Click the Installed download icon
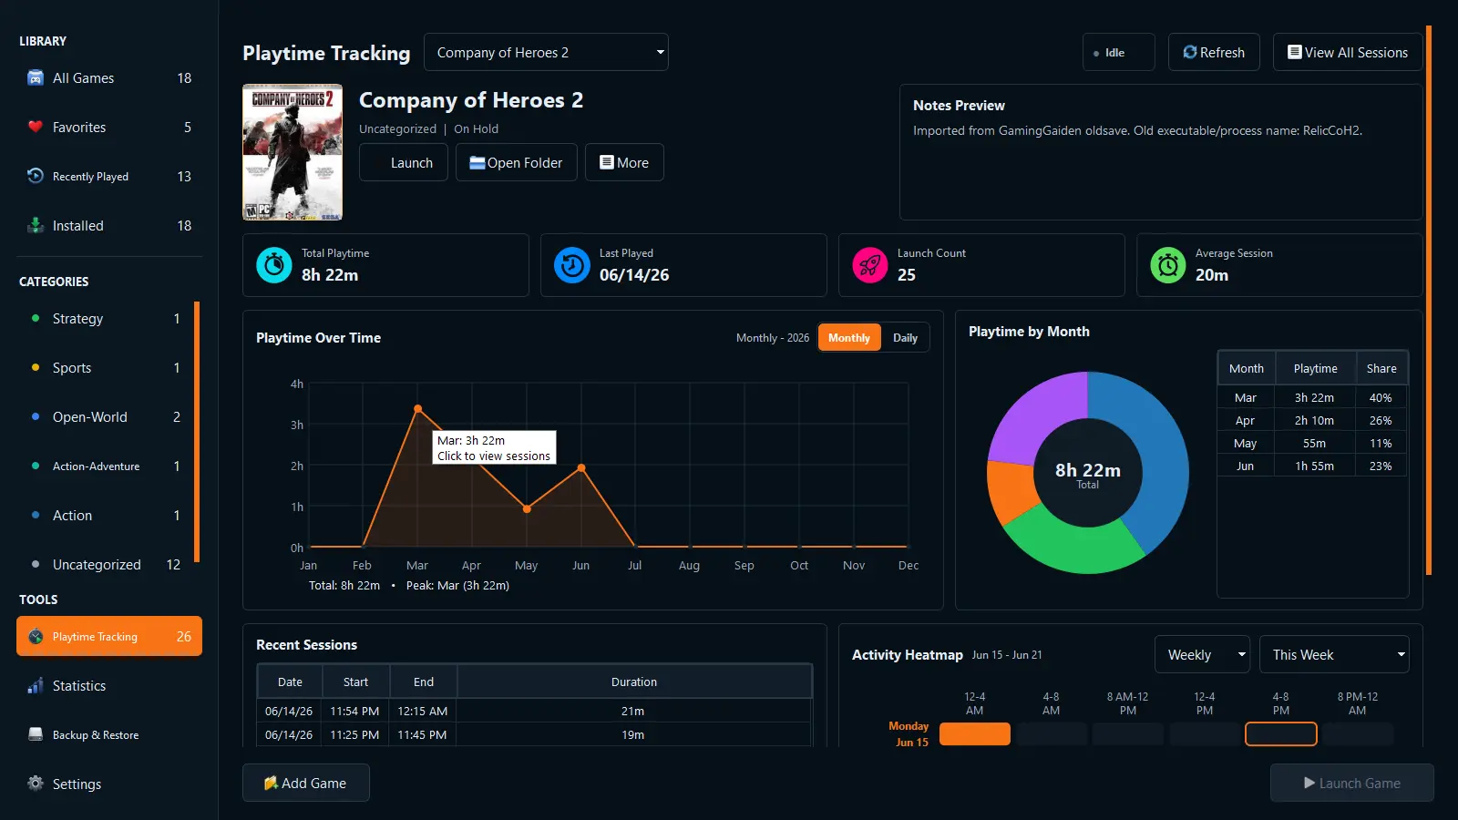This screenshot has width=1458, height=820. point(36,225)
